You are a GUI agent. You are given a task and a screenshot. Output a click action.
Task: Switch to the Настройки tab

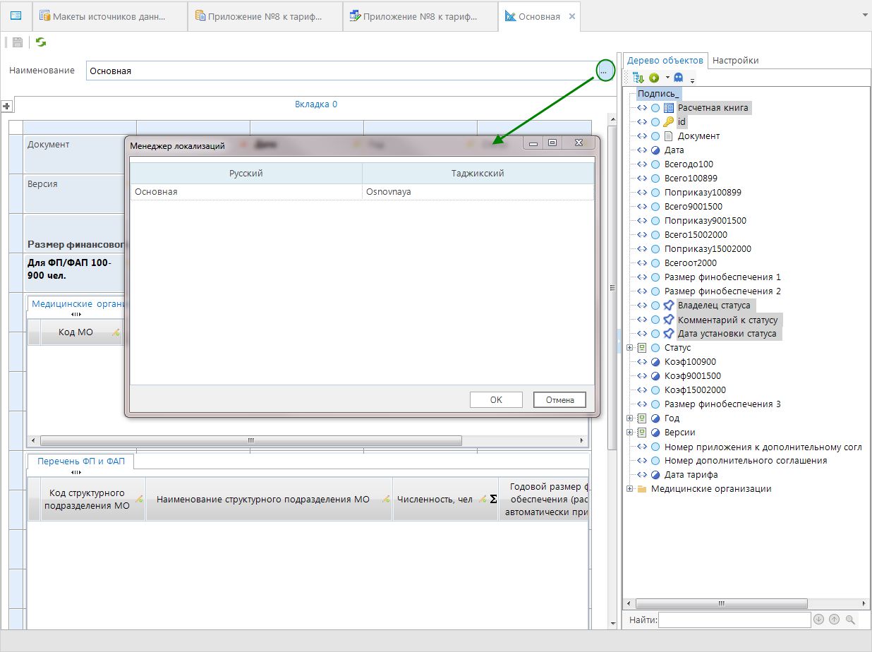point(735,61)
